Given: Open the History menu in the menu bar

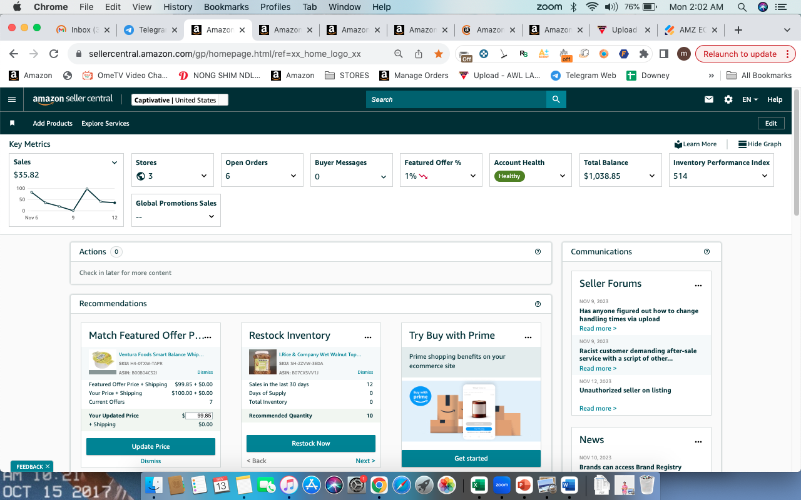Looking at the screenshot, I should tap(178, 7).
